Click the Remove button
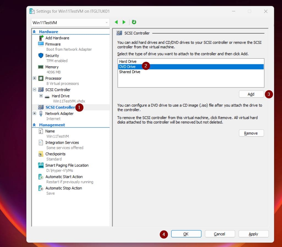 point(251,133)
